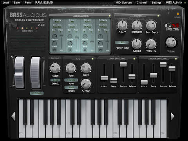The width and height of the screenshot is (188, 141).
Task: Open the MIDI Sources menu
Action: (123, 2)
